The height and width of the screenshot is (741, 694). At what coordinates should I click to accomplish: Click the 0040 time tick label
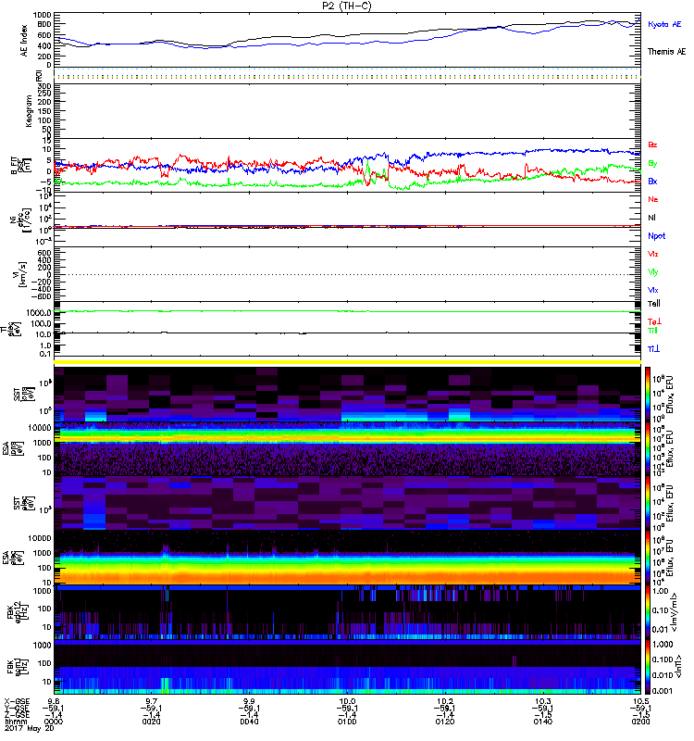coord(249,722)
